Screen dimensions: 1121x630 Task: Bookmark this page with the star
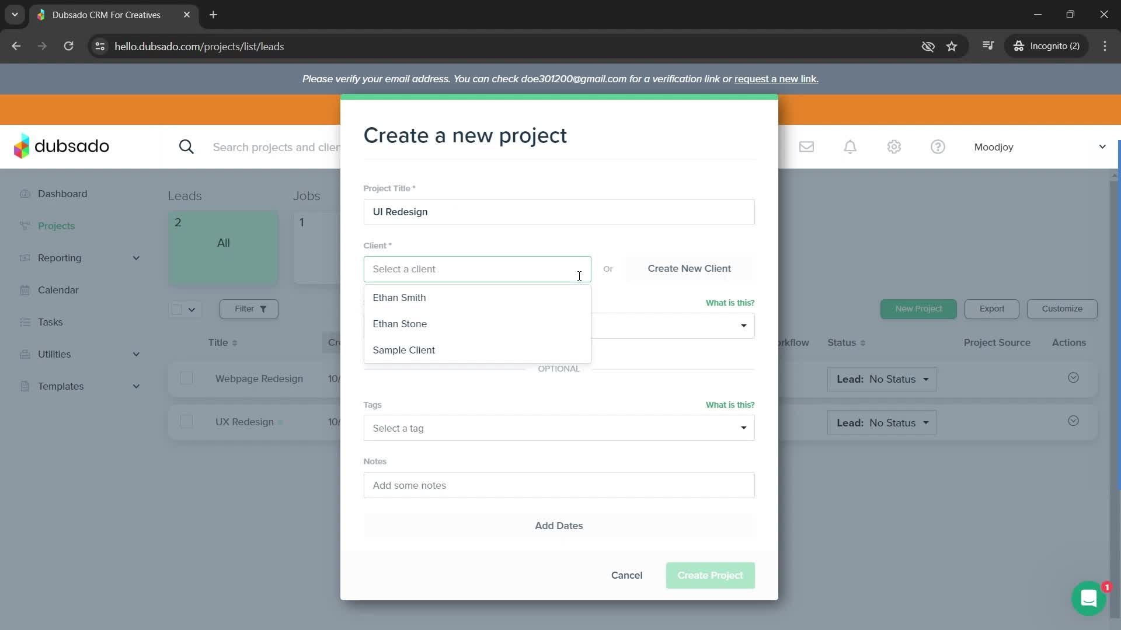(952, 46)
